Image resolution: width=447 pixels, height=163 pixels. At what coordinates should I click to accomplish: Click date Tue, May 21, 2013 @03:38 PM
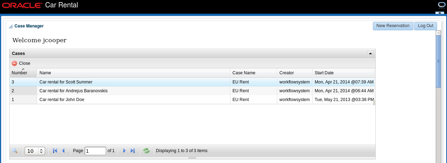click(x=344, y=100)
